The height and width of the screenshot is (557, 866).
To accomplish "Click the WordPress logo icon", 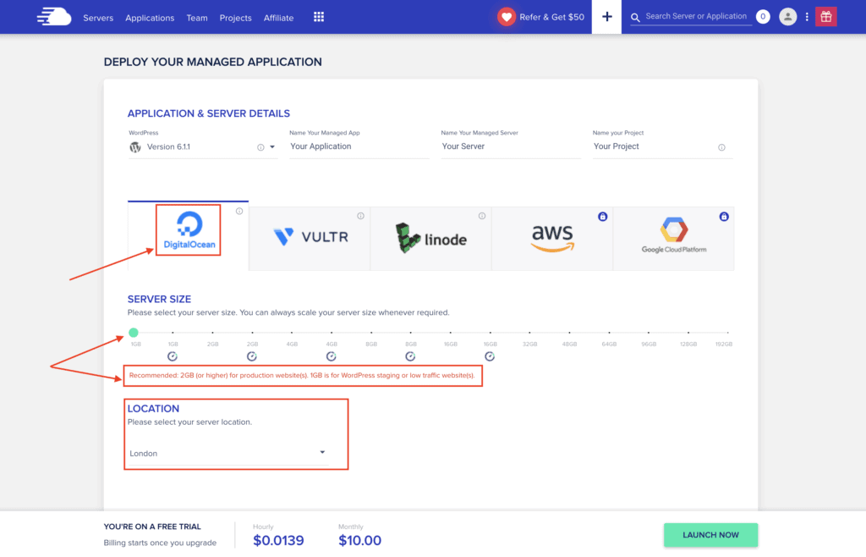I will click(x=134, y=147).
